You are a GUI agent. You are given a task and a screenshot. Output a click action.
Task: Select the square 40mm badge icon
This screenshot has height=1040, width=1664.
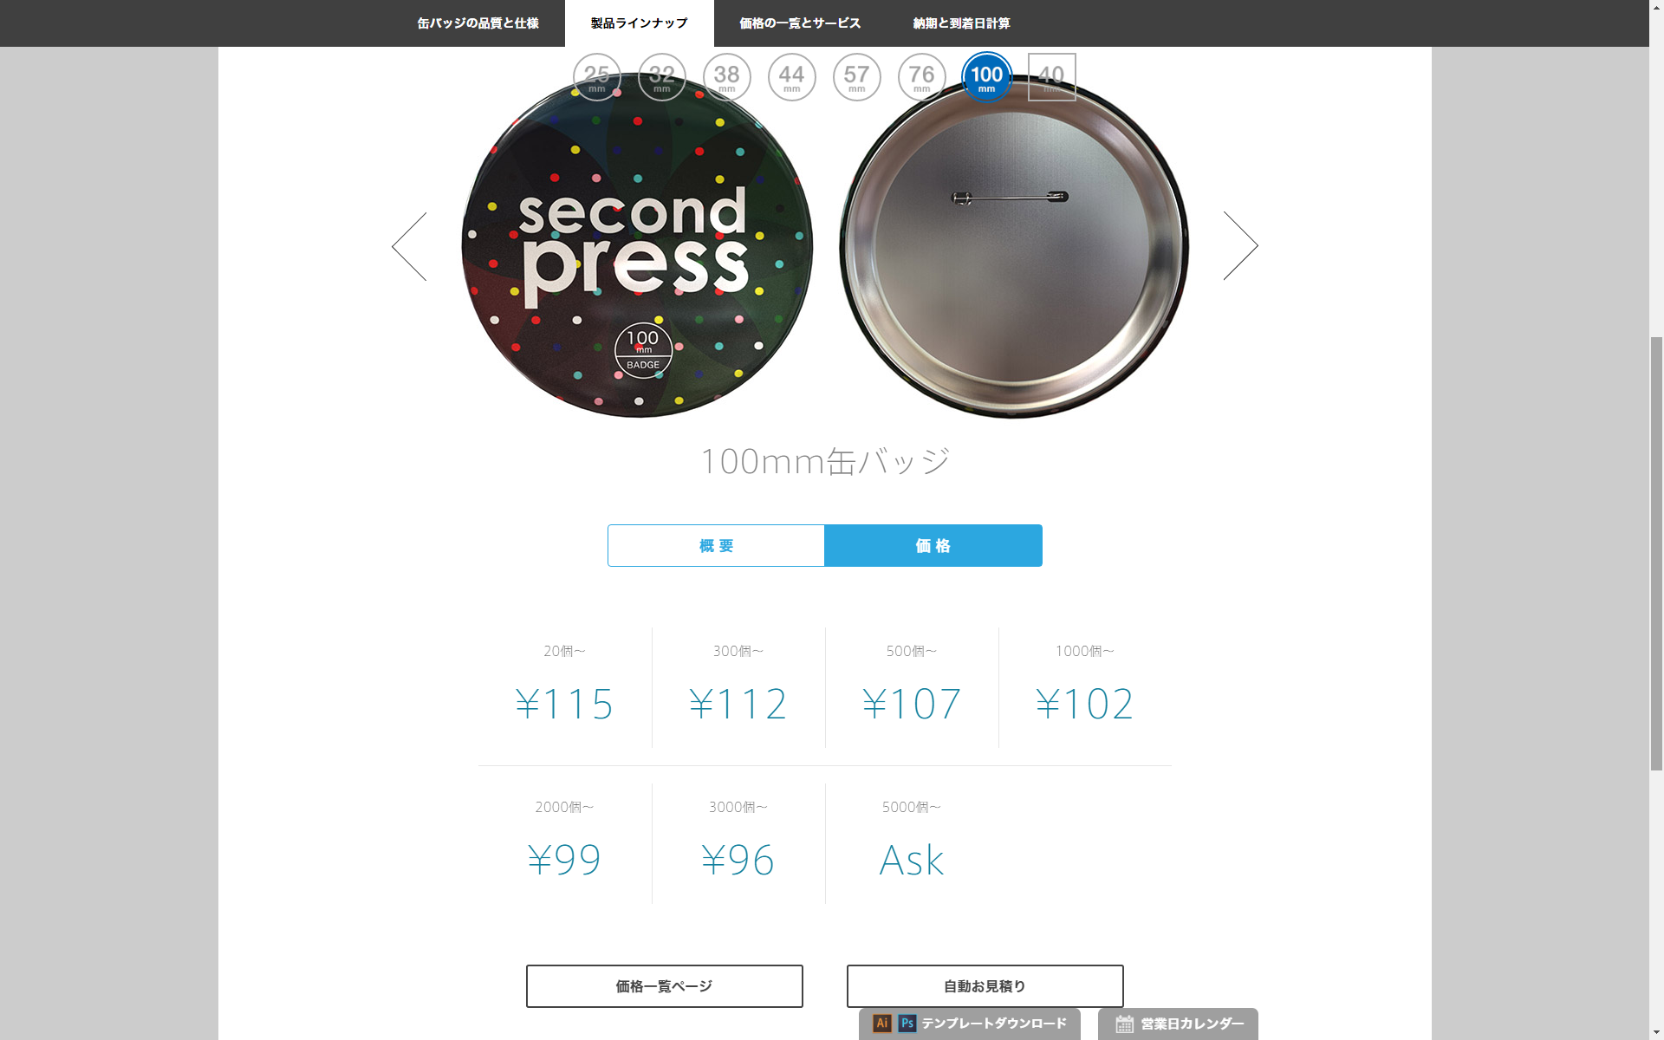(1051, 77)
